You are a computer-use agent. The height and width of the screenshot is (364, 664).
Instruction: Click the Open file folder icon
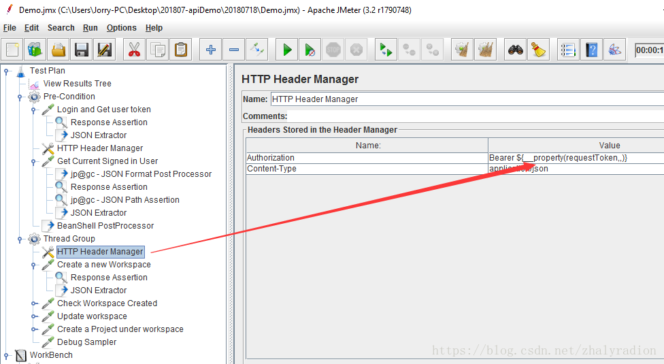pyautogui.click(x=59, y=50)
